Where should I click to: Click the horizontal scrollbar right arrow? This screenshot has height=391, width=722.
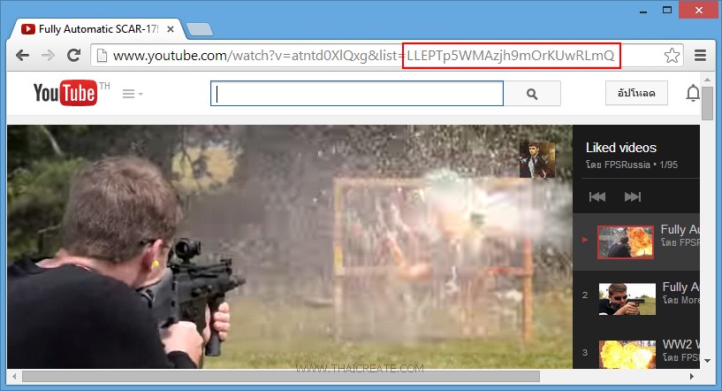692,377
